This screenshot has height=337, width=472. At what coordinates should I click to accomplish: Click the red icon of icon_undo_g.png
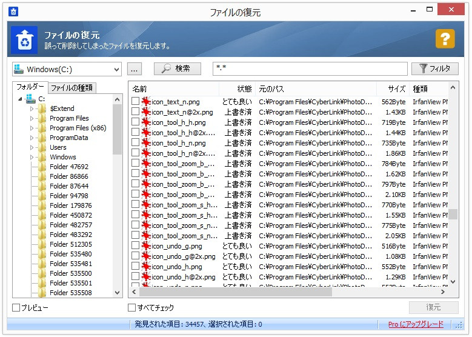tap(146, 247)
